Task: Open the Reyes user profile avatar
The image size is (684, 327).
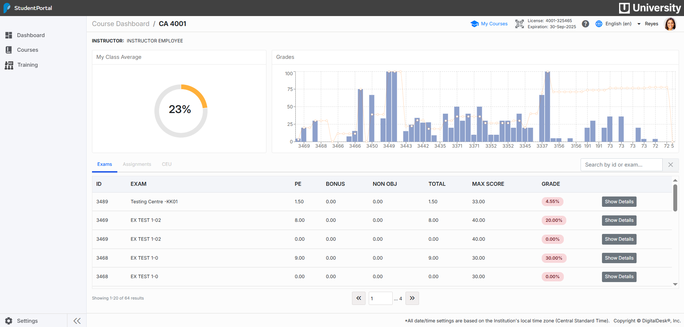Action: [x=670, y=24]
